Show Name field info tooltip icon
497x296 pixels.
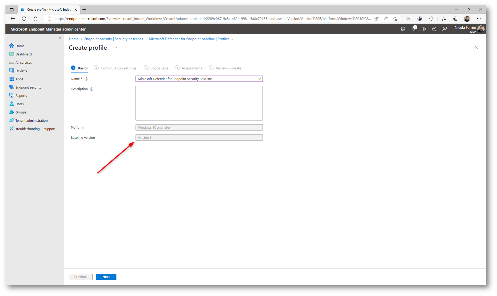tap(86, 79)
